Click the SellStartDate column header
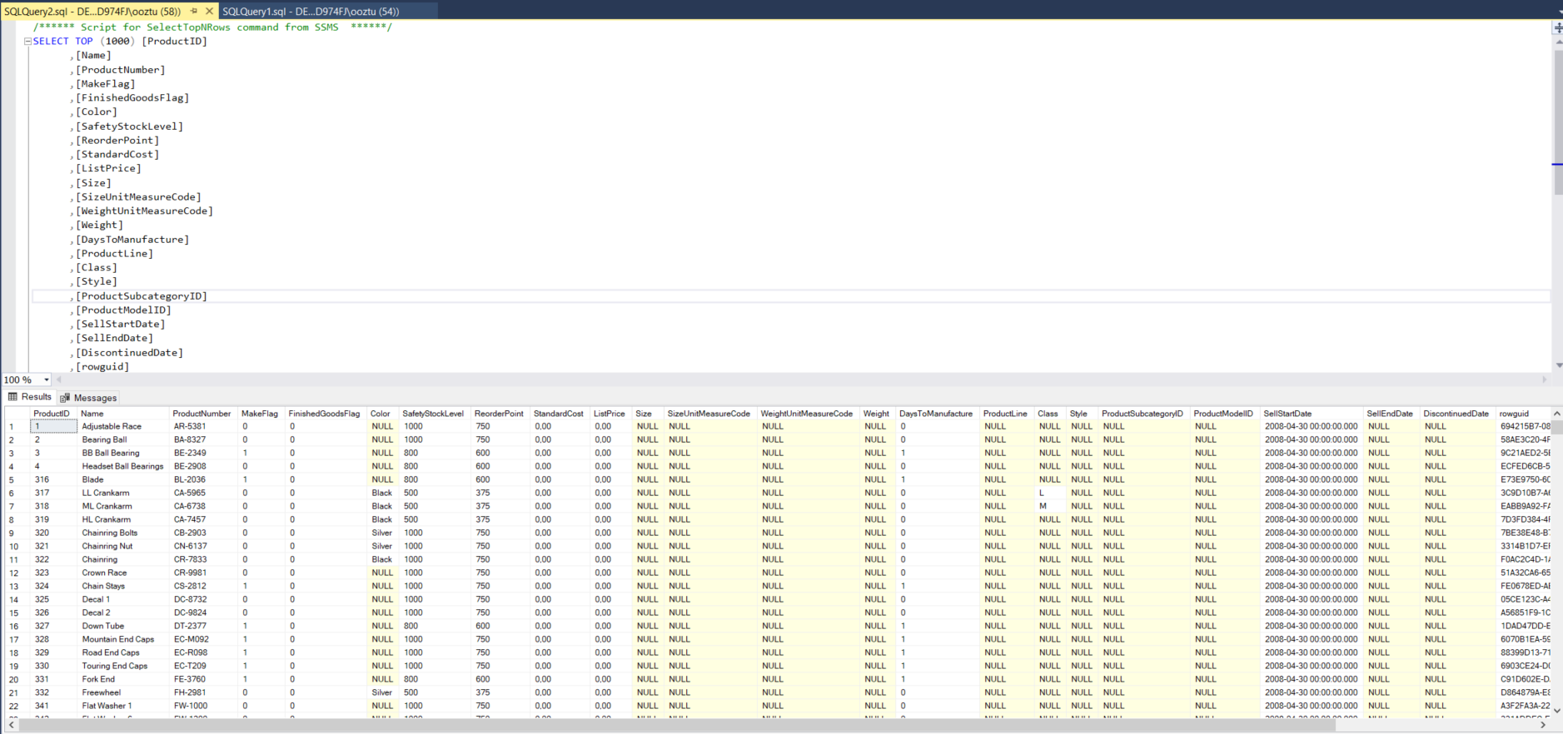This screenshot has width=1563, height=734. [x=1287, y=414]
